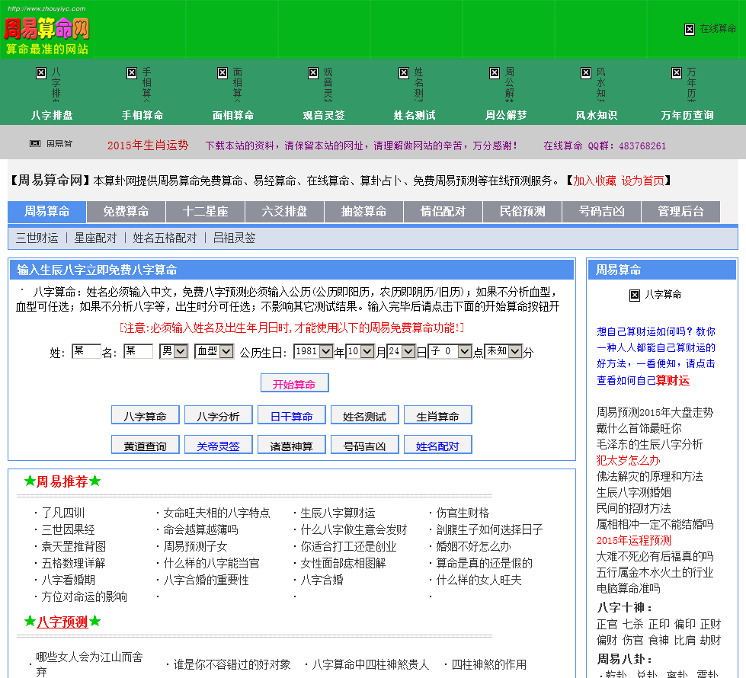Click the 姓 surname input field

click(85, 351)
